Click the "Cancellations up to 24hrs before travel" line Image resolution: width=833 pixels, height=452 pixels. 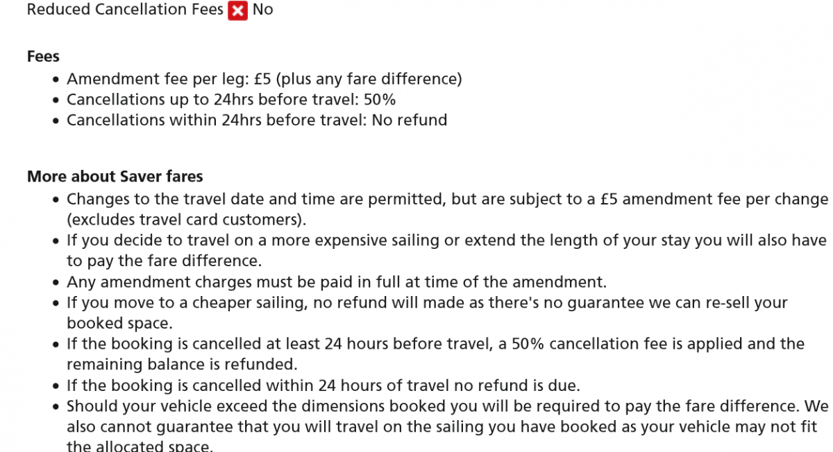231,100
